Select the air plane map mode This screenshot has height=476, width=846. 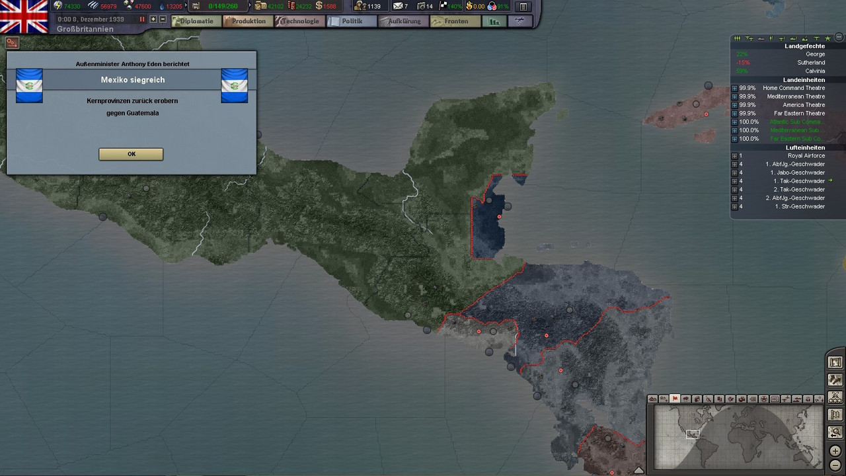786,399
